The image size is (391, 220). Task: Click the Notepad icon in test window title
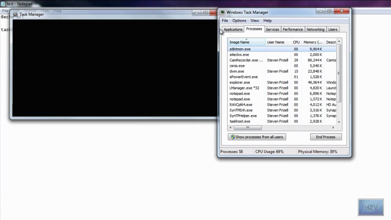(x=3, y=4)
